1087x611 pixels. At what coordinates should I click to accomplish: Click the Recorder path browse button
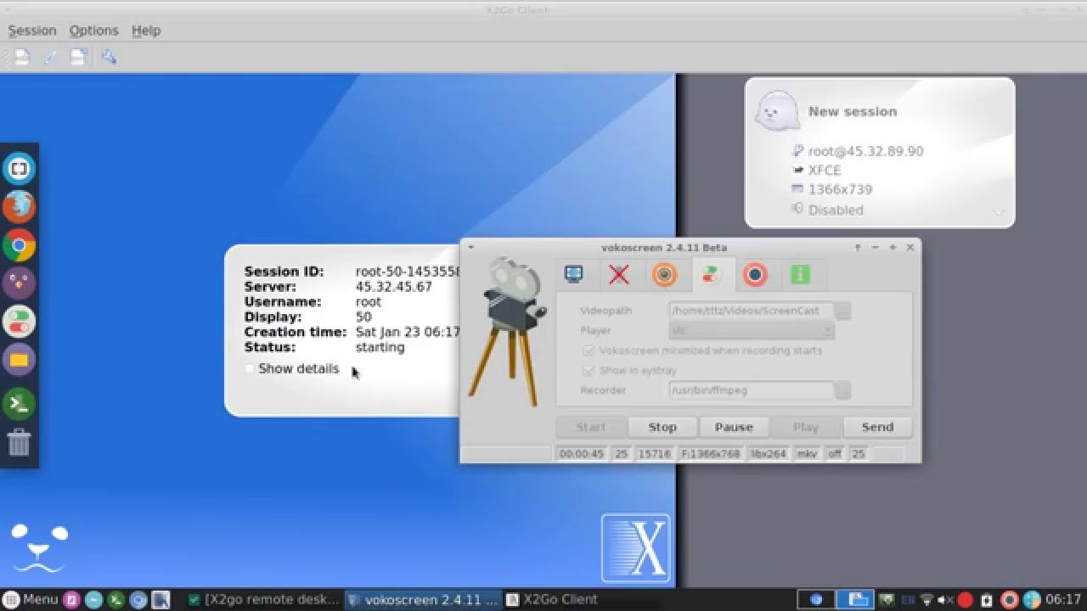pos(842,390)
